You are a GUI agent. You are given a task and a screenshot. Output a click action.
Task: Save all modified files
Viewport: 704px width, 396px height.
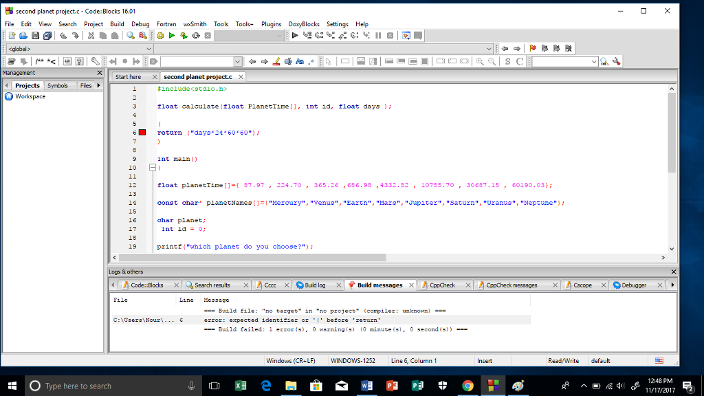tap(47, 36)
